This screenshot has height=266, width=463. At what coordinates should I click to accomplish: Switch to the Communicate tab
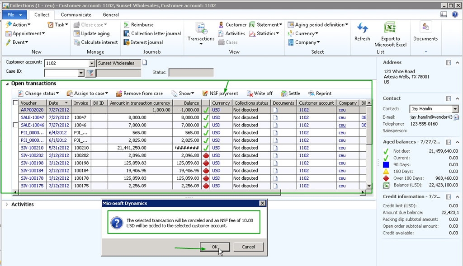click(x=76, y=14)
